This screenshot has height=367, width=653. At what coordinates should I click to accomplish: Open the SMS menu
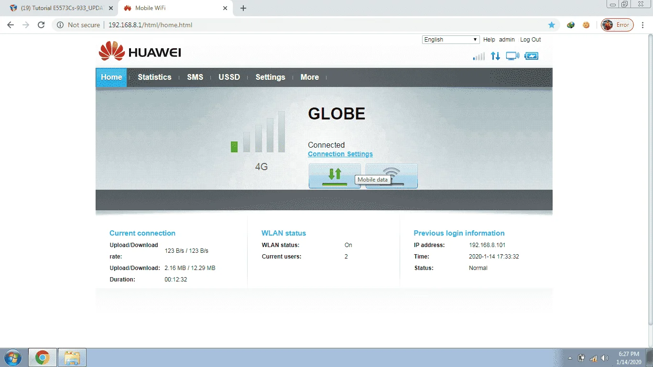(x=195, y=77)
